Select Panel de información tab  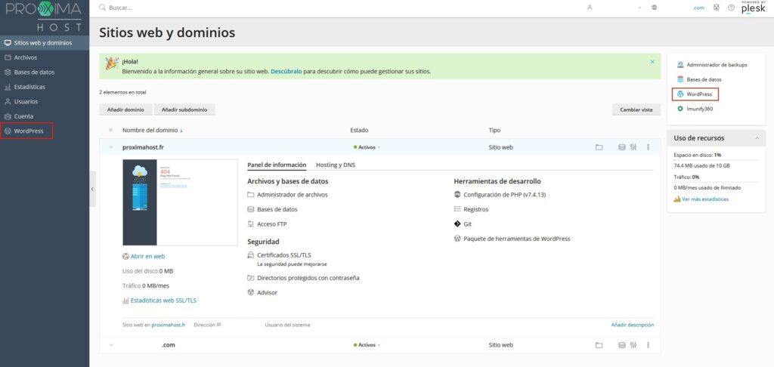point(277,165)
